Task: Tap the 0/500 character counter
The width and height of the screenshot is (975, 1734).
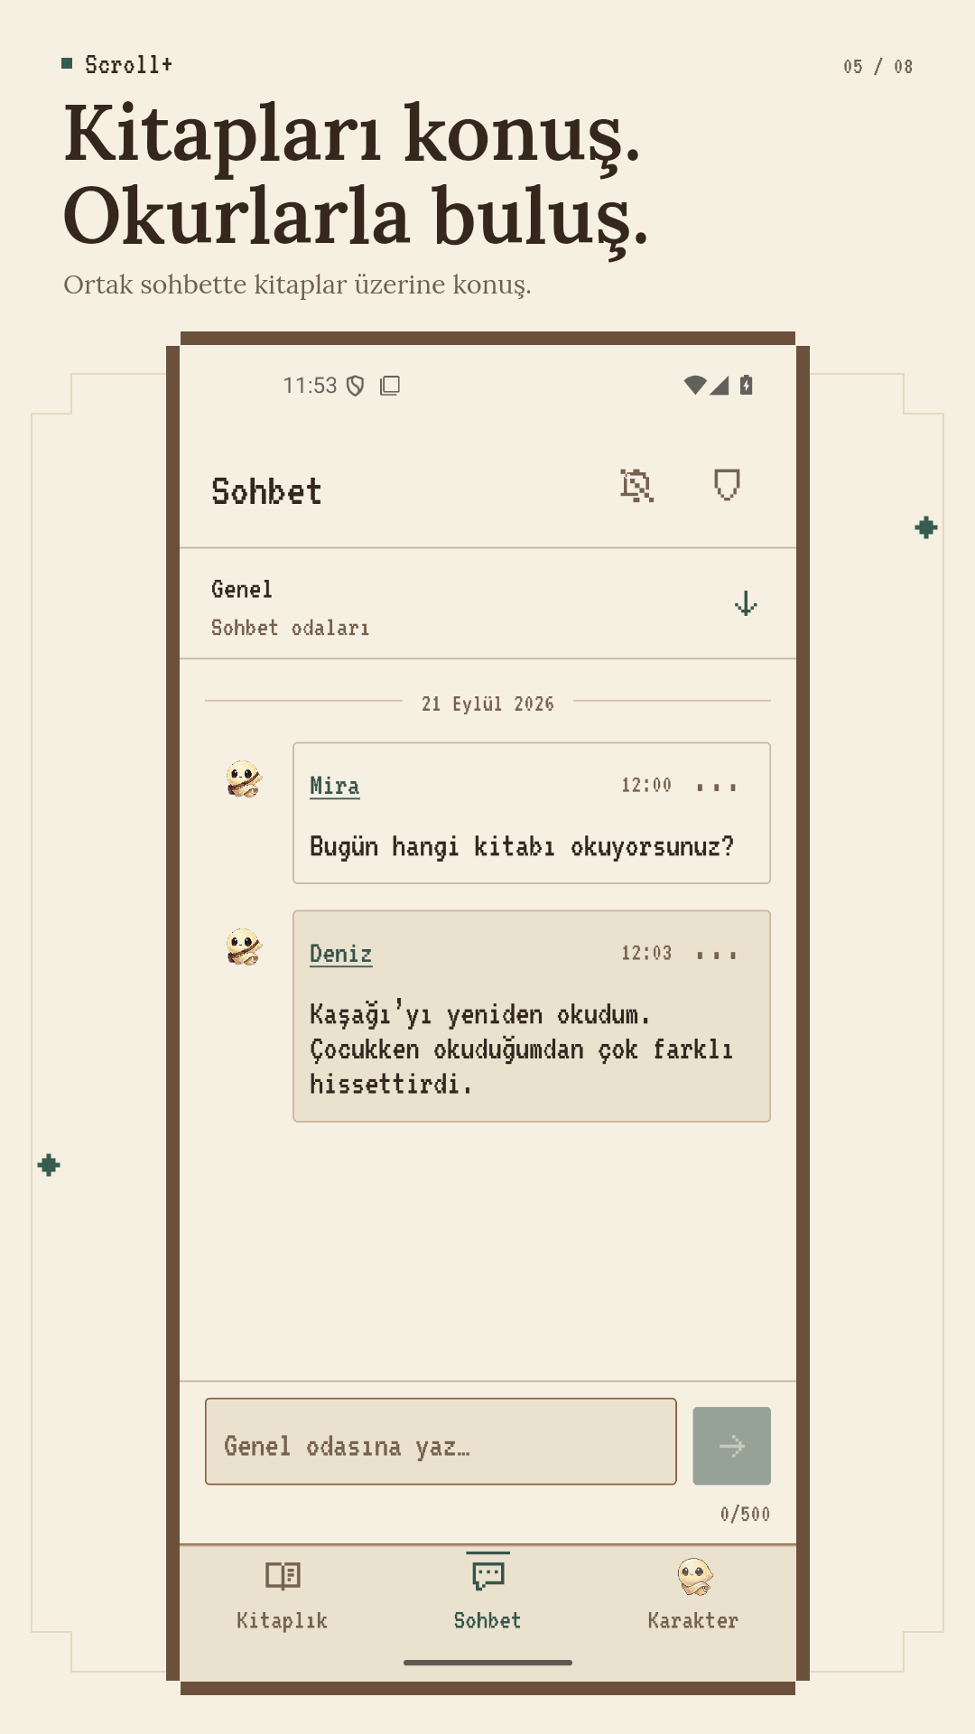Action: 745,1514
